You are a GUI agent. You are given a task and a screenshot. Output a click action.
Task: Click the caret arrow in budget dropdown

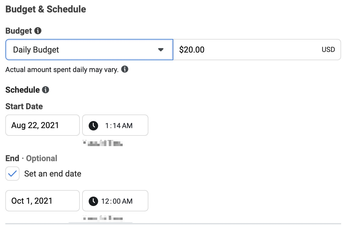(x=161, y=50)
